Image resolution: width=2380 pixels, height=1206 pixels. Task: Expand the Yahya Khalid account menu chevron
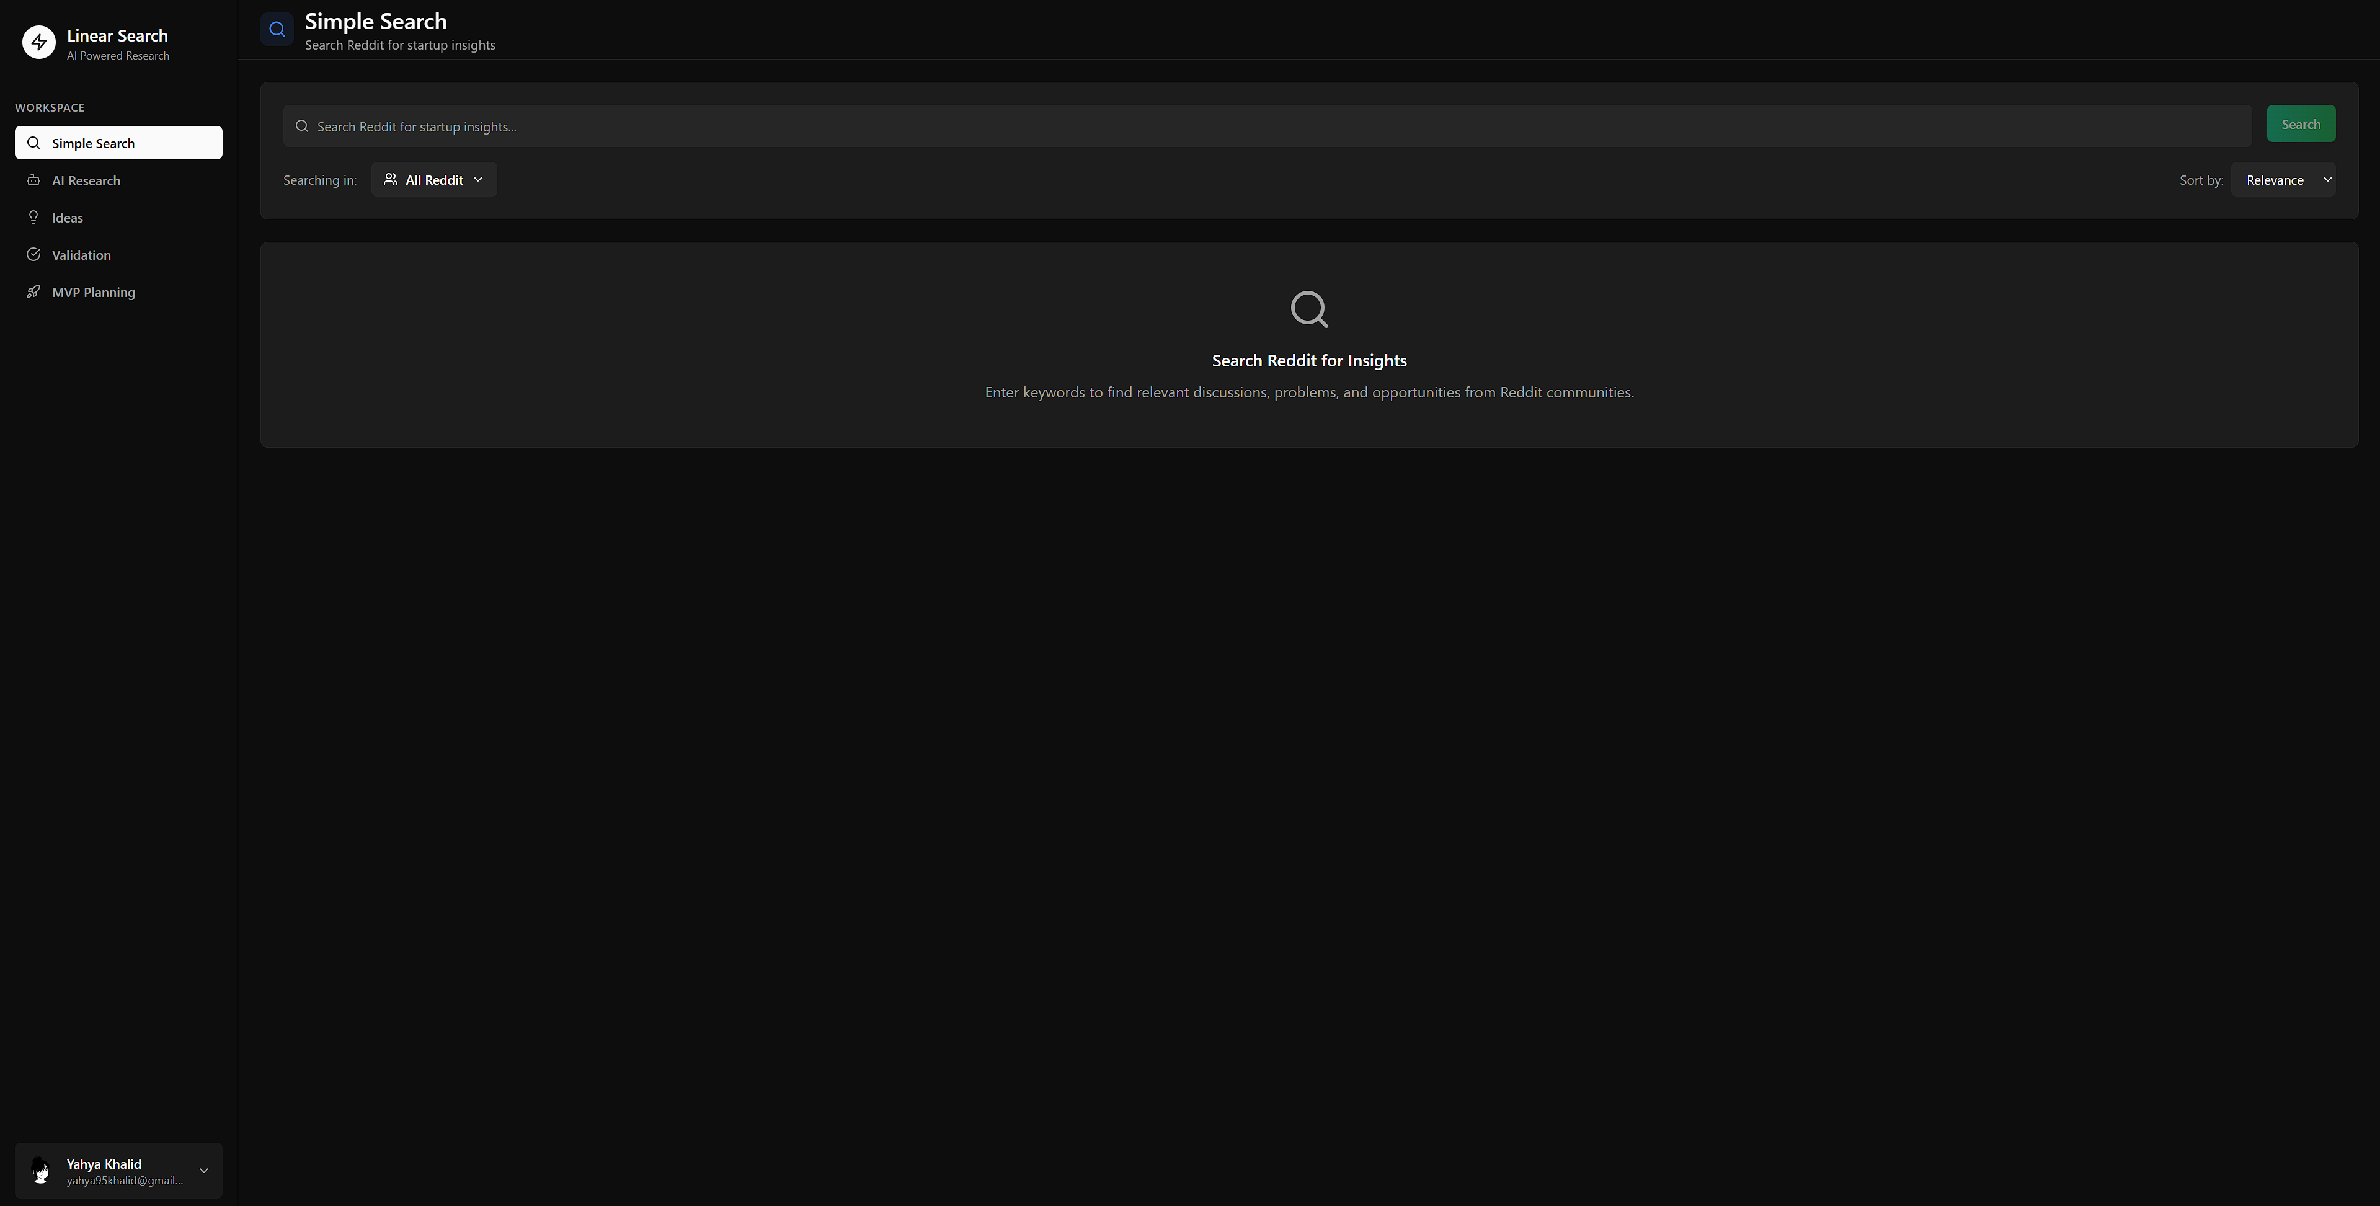click(x=204, y=1171)
